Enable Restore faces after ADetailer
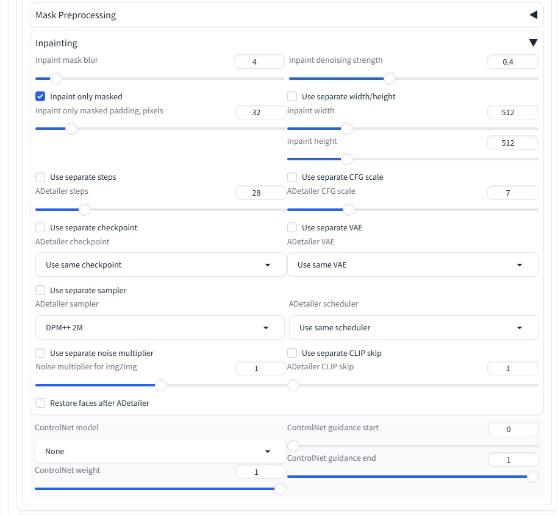Screen dimensions: 558x515 click(41, 403)
